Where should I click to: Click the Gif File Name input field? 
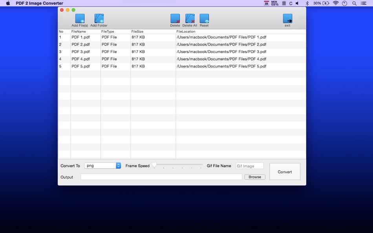pos(250,166)
